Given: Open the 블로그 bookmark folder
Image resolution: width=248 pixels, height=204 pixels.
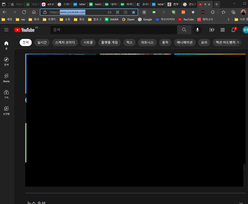Looking at the screenshot, I should pos(95,19).
